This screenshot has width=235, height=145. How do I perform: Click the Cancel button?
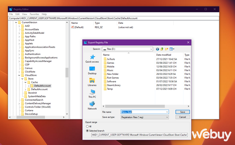point(182,117)
